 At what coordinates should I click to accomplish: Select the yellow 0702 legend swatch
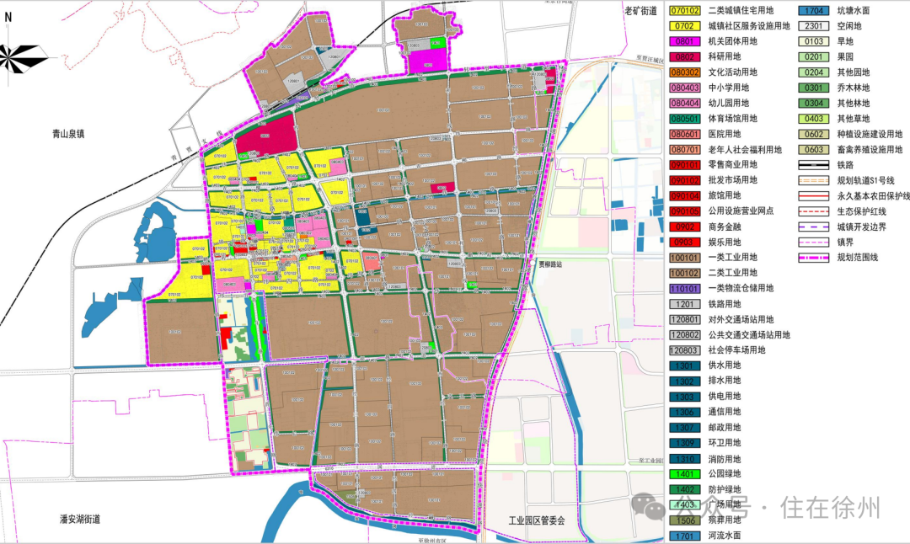[x=685, y=26]
